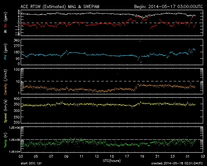Click the '03' hour tick label at the left of the axis
Image resolution: width=207 pixels, height=166 pixels.
coord(21,156)
